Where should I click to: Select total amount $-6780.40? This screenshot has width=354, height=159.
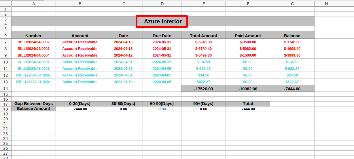203,49
